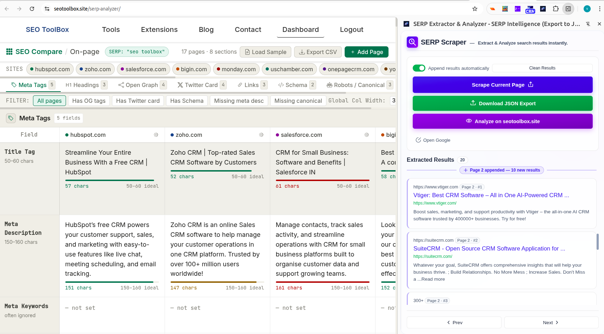Expand the Page 2 appended results chip
This screenshot has width=604, height=334.
501,170
